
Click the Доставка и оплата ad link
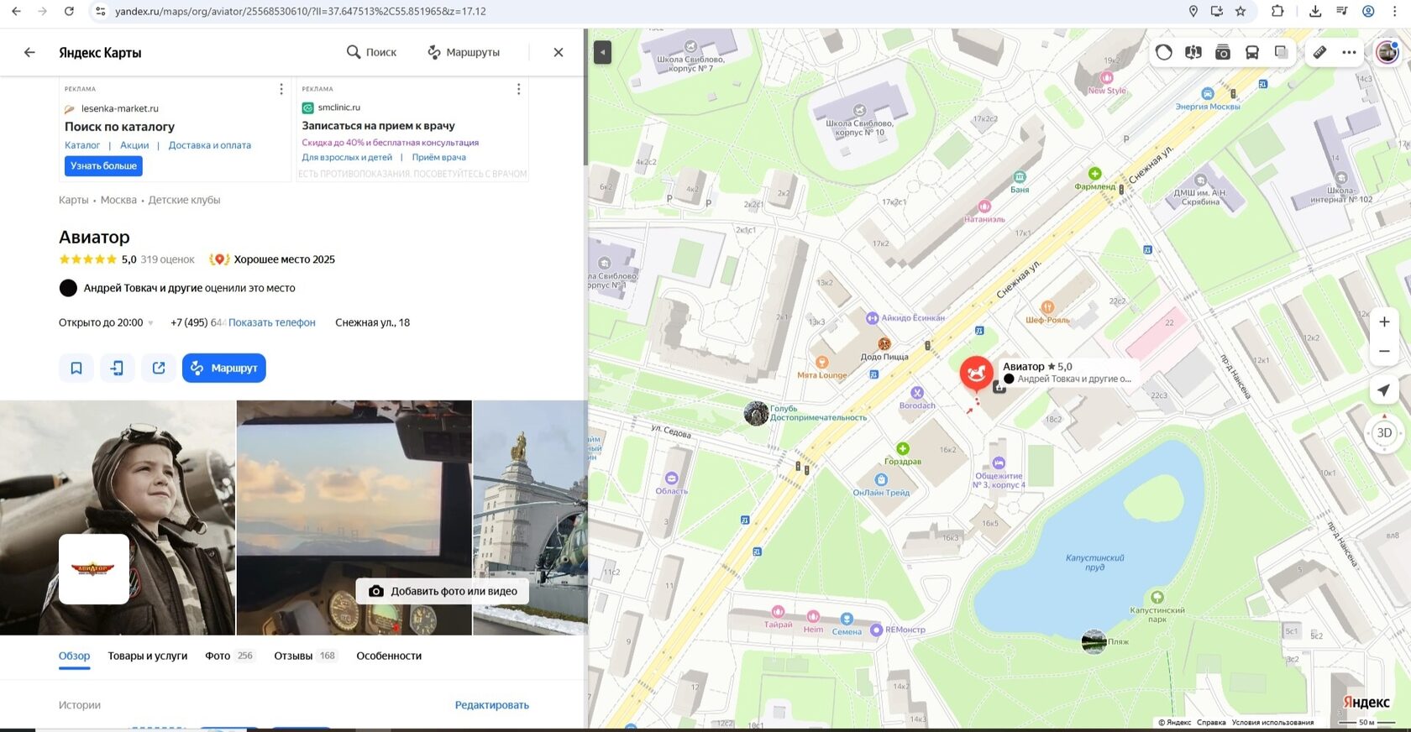click(210, 145)
